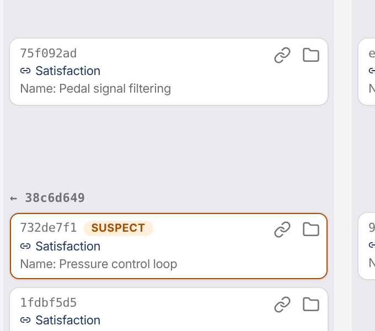
Task: Open folder icon on Pressure control loop card
Action: click(311, 229)
